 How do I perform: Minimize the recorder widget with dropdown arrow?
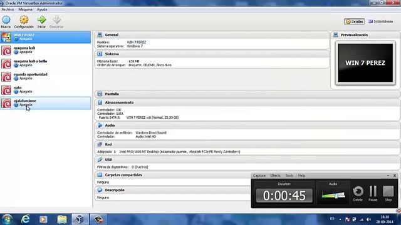point(388,176)
